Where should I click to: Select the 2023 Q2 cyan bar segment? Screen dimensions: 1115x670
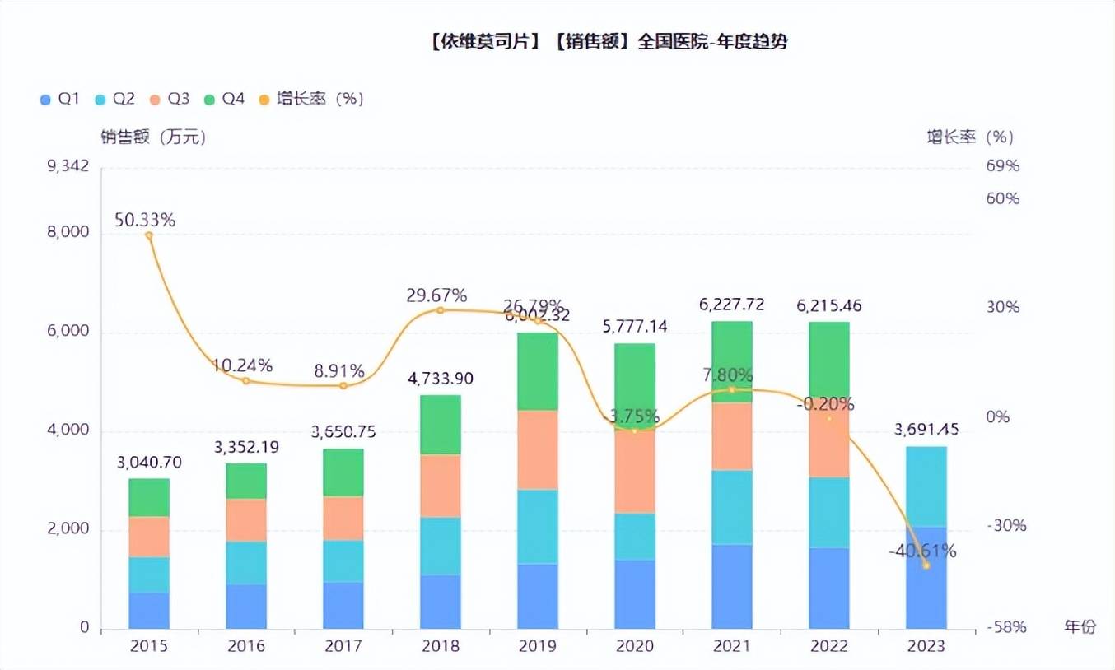926,486
